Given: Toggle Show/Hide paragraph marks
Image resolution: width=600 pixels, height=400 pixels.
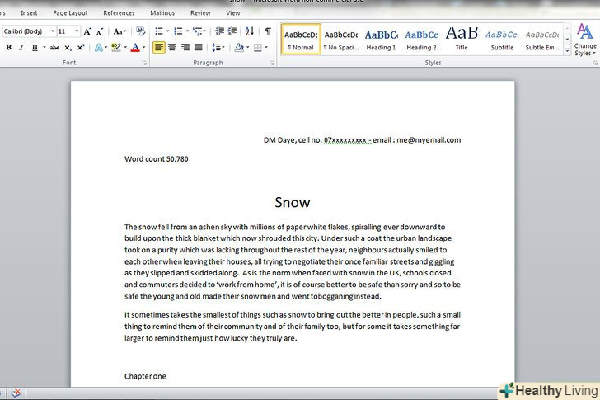Looking at the screenshot, I should pyautogui.click(x=268, y=31).
